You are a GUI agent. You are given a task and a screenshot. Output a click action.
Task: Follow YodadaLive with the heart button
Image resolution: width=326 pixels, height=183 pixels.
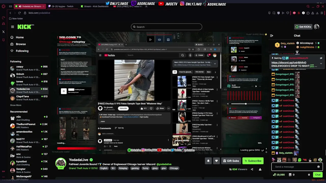[216, 161]
